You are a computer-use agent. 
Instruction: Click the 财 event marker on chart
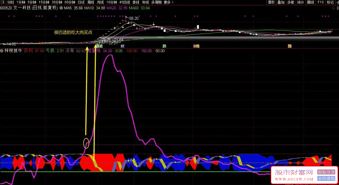pyautogui.click(x=122, y=46)
